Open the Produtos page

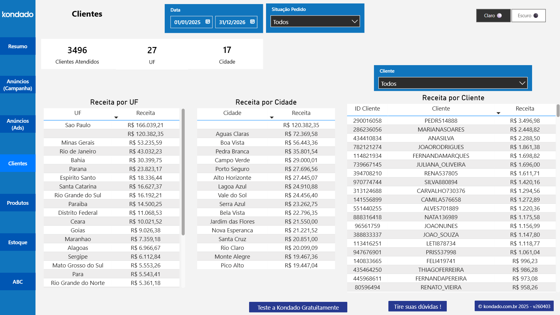click(x=18, y=203)
